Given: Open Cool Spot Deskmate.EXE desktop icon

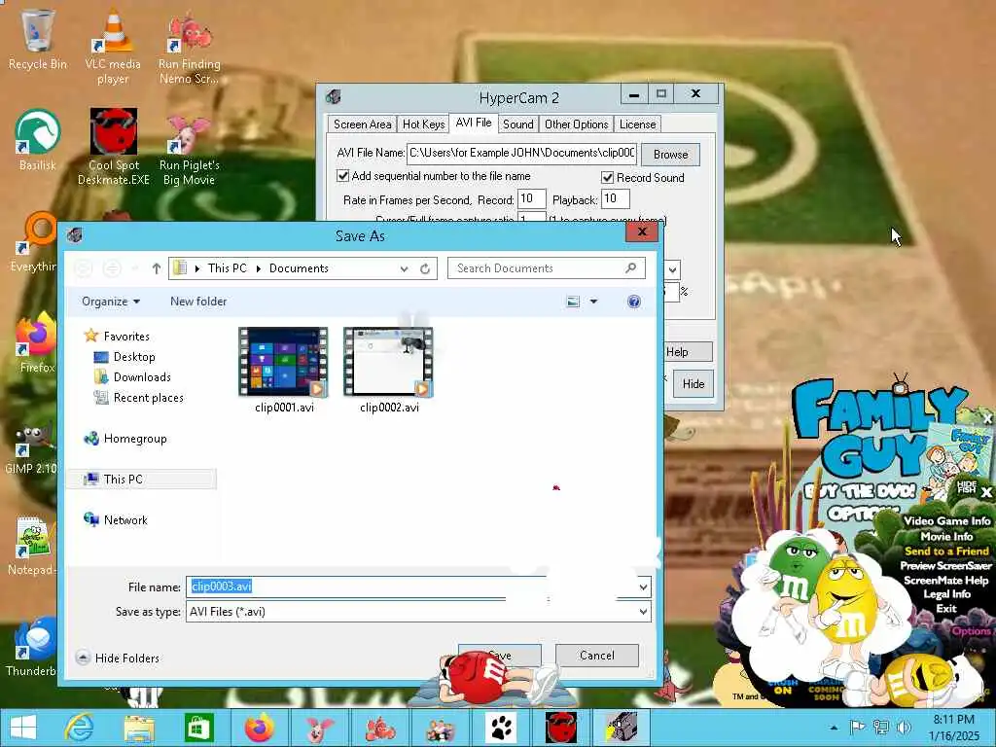Looking at the screenshot, I should click(x=113, y=146).
